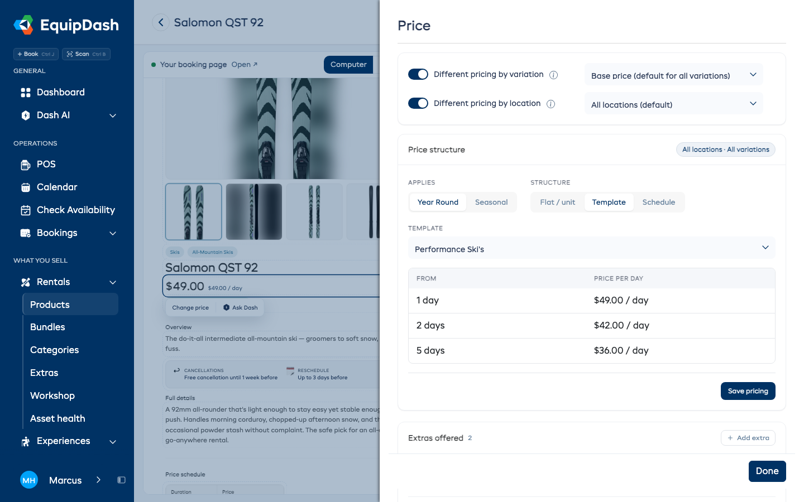This screenshot has height=502, width=804.
Task: Click the Bookings icon
Action: tap(26, 233)
